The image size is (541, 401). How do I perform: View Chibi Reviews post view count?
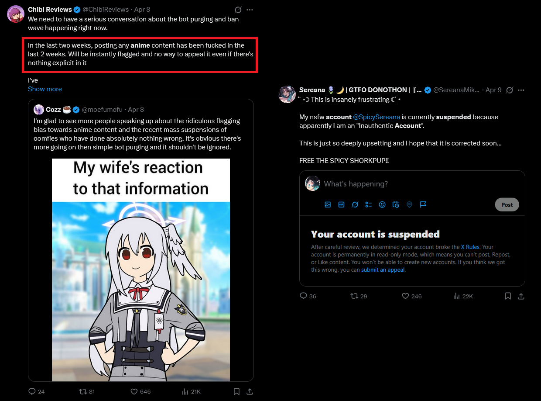[x=191, y=391]
